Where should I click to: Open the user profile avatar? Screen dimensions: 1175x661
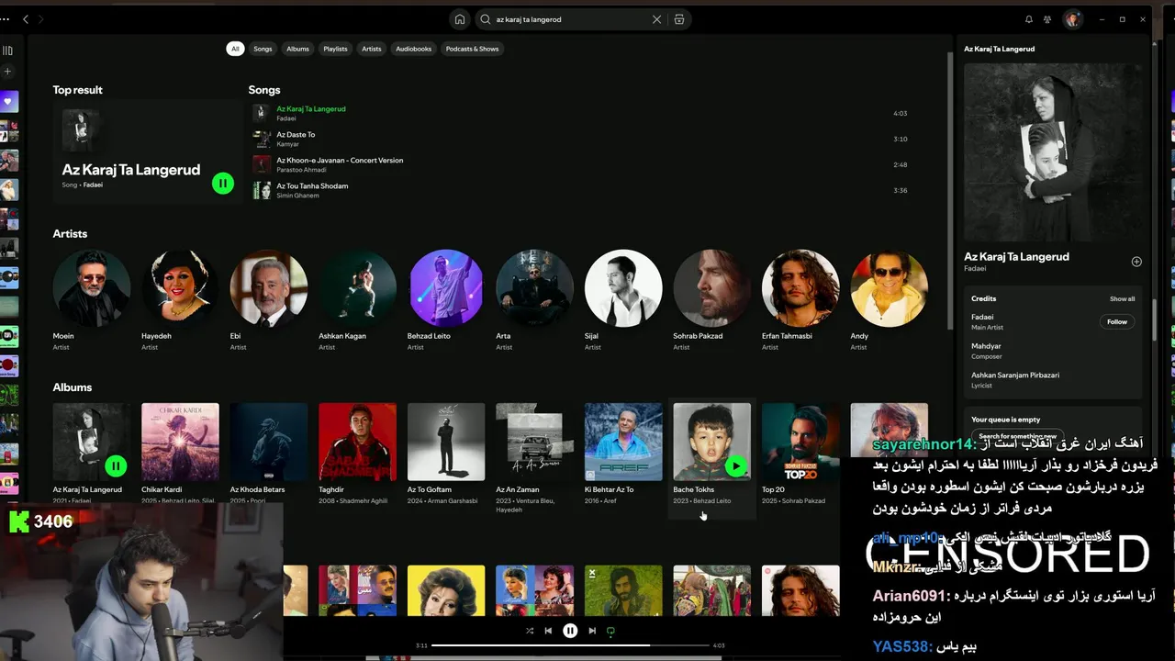[x=1072, y=19]
